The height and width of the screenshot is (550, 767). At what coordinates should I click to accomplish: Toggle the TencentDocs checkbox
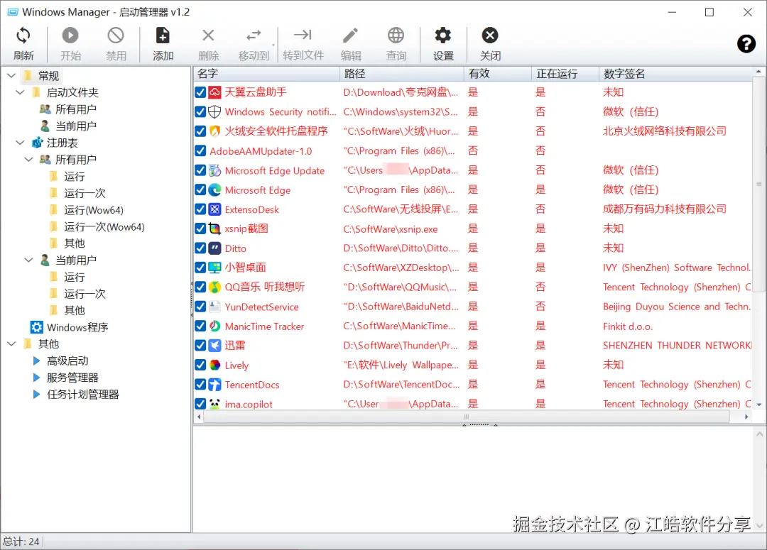[200, 385]
